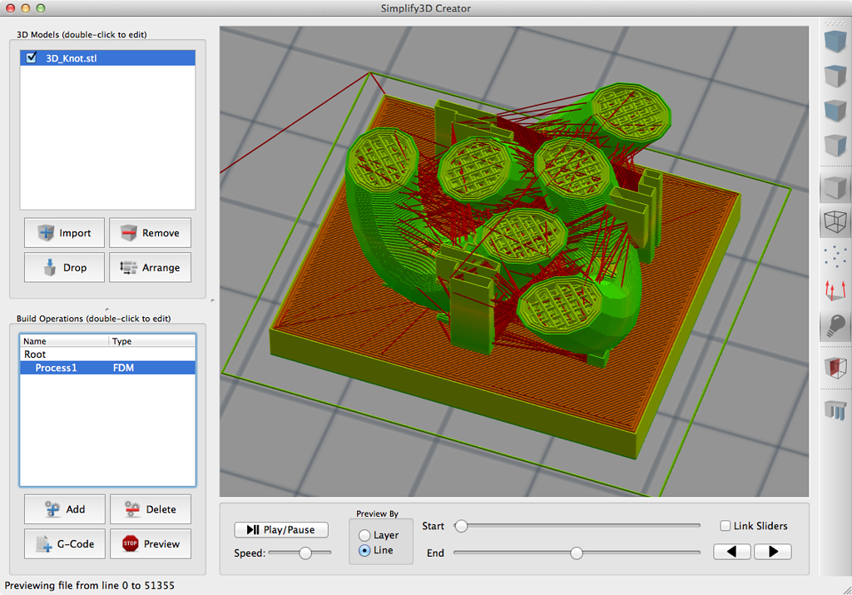
Task: Click the Type column header
Action: point(121,341)
